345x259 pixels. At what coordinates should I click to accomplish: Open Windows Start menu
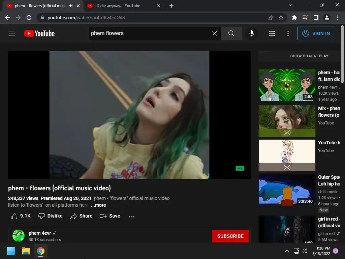coord(11,251)
